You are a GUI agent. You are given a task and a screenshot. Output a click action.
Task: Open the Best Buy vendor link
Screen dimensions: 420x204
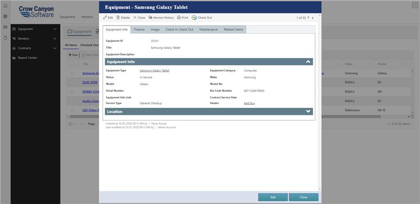(249, 103)
